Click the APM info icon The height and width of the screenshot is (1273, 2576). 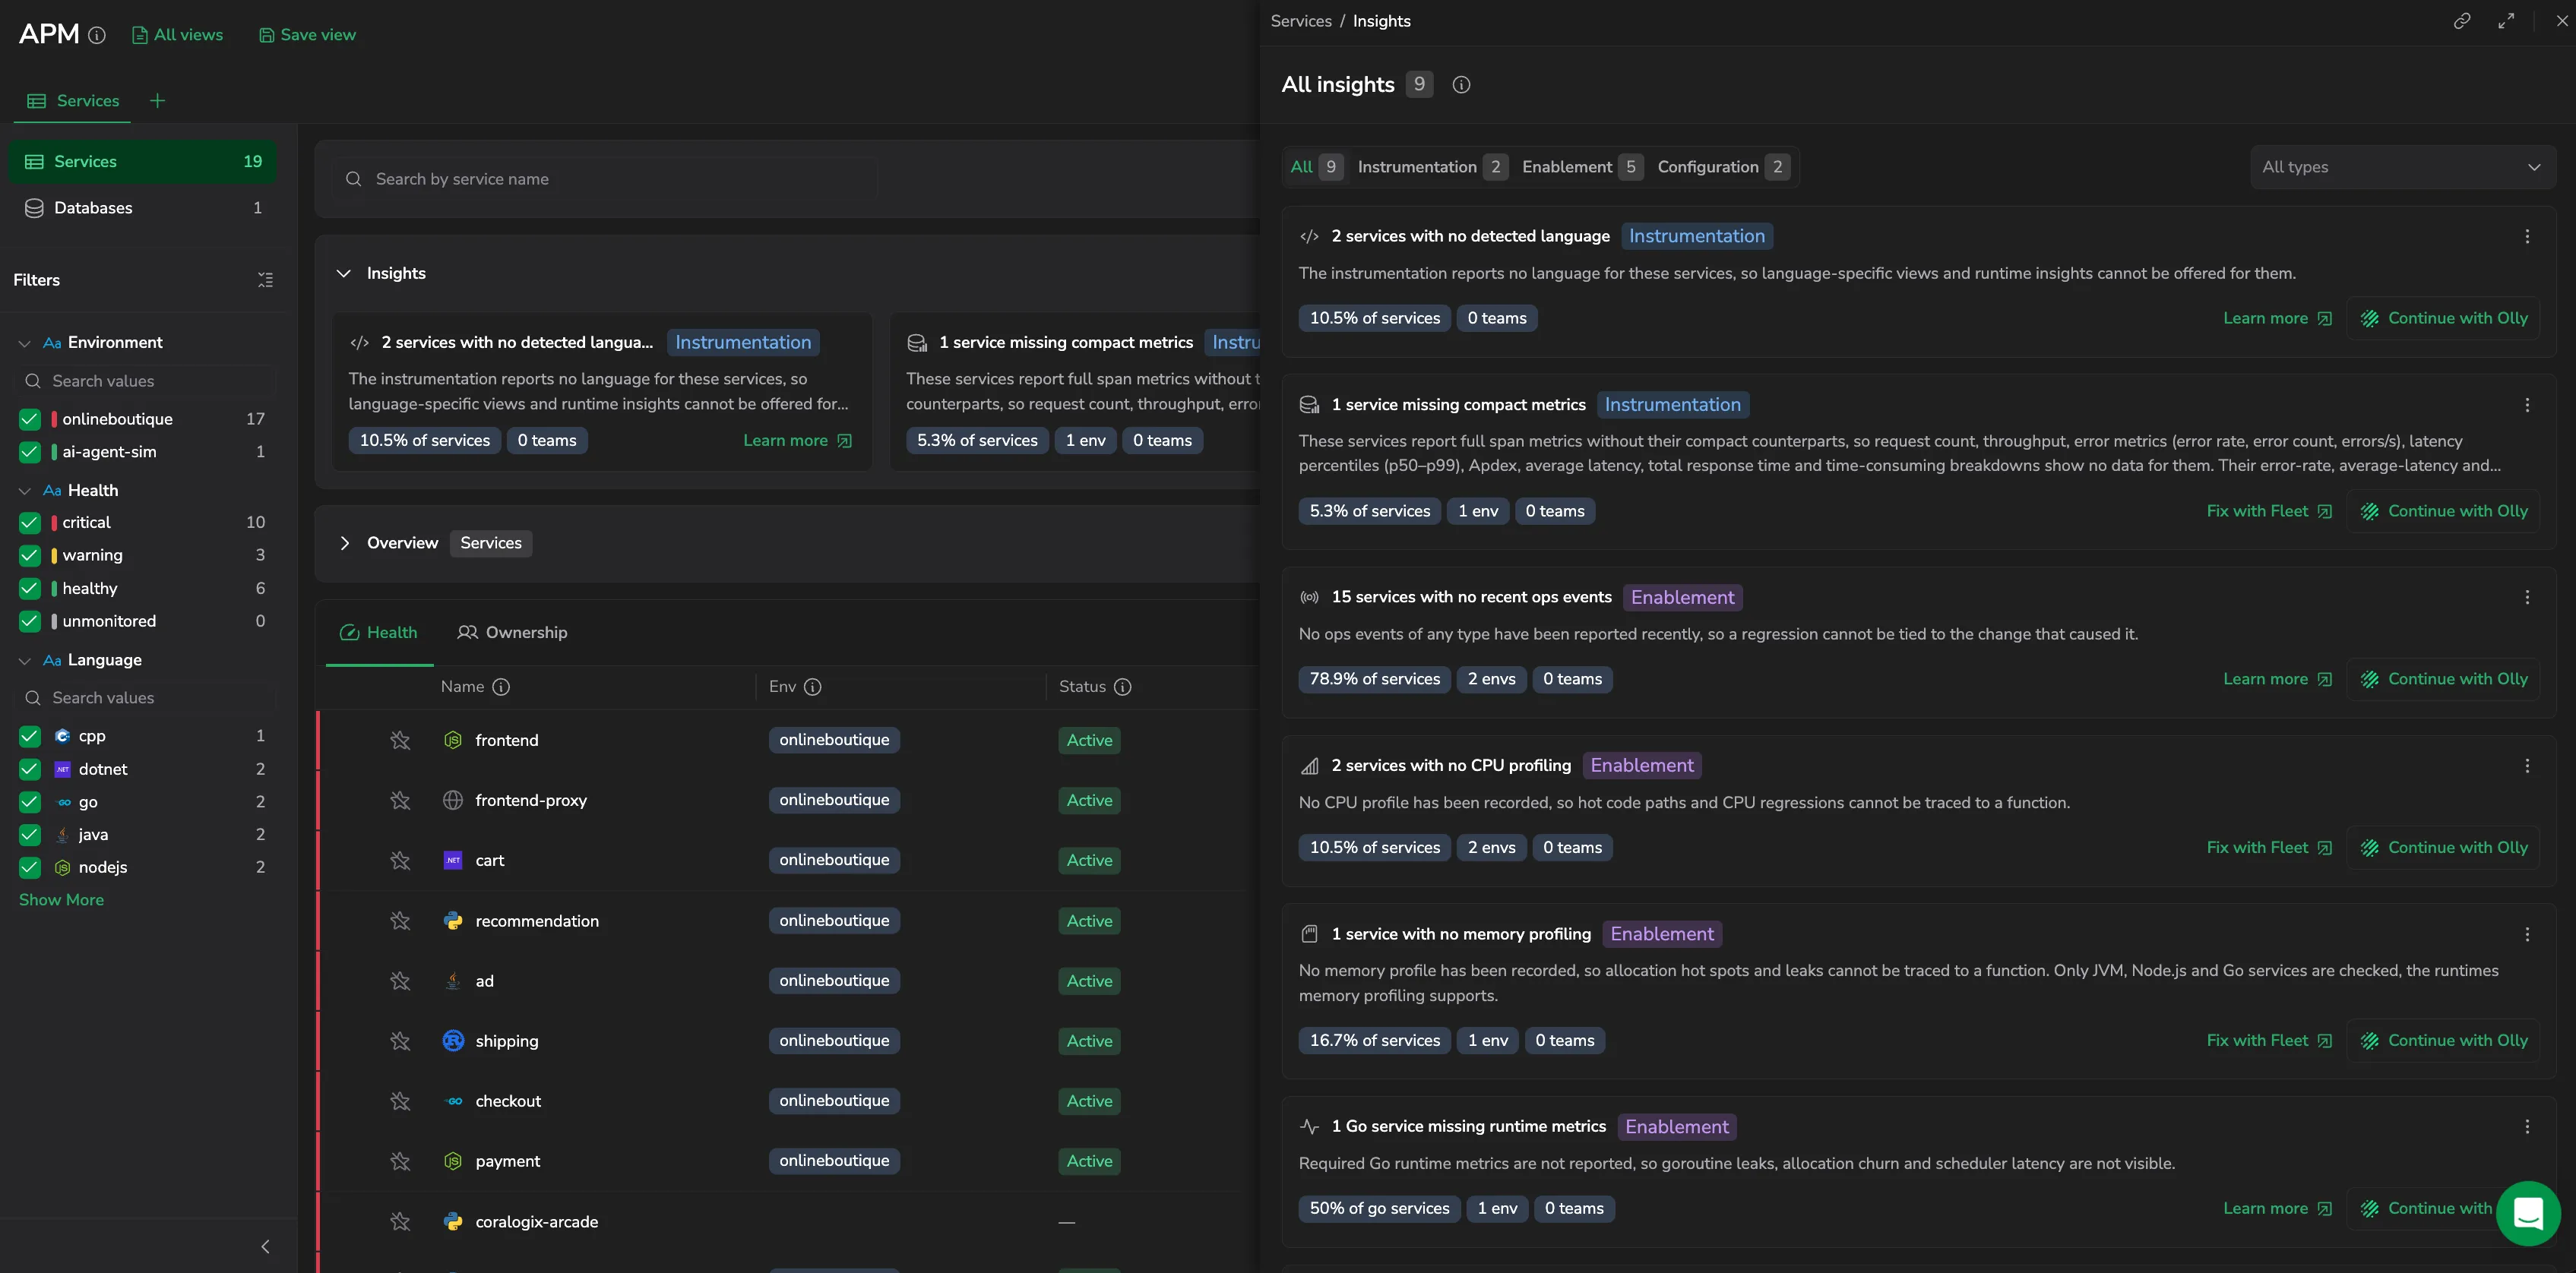(97, 35)
